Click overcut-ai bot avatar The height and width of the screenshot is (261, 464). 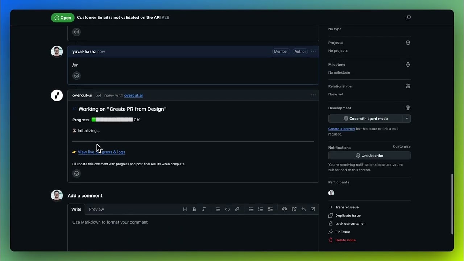tap(57, 95)
